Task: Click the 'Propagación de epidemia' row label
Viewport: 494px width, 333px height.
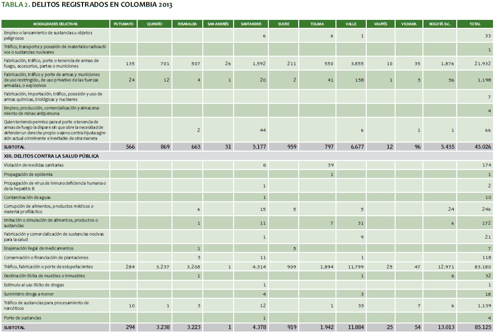Action: click(29, 174)
